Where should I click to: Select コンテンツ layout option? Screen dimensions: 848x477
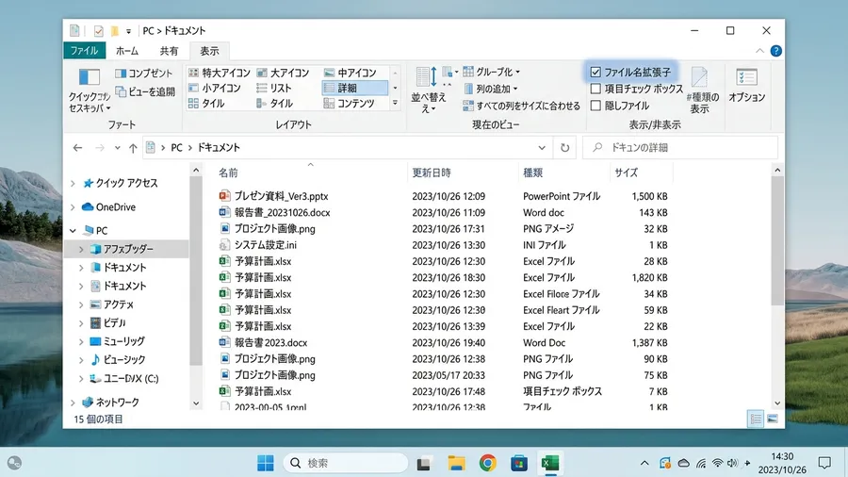point(350,103)
